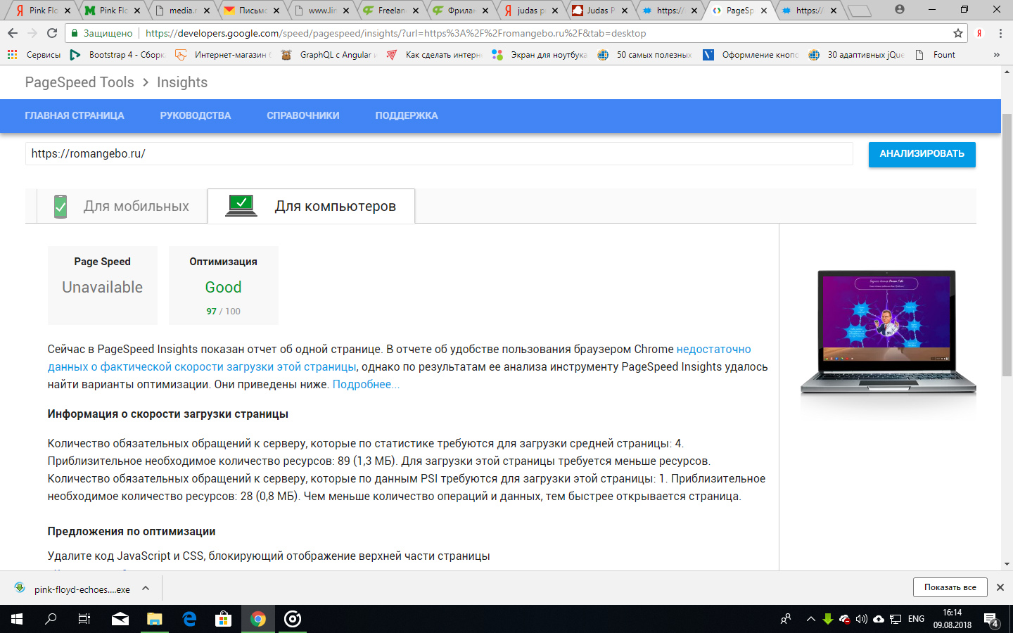
Task: Click the ENG language indicator
Action: pos(916,619)
